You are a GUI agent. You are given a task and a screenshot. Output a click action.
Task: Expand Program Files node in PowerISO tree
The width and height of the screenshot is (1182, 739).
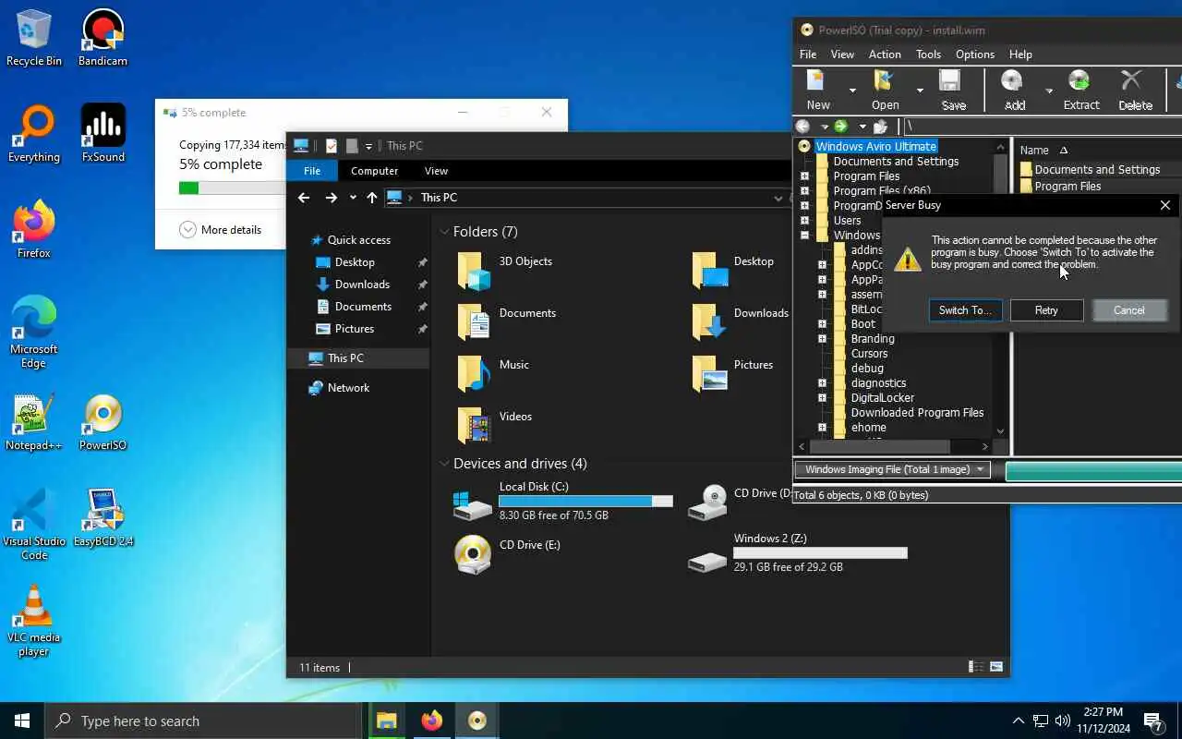coord(804,176)
